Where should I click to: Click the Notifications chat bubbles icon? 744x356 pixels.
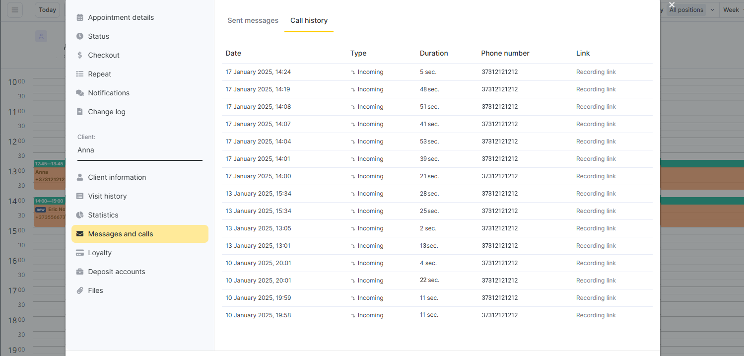[80, 93]
